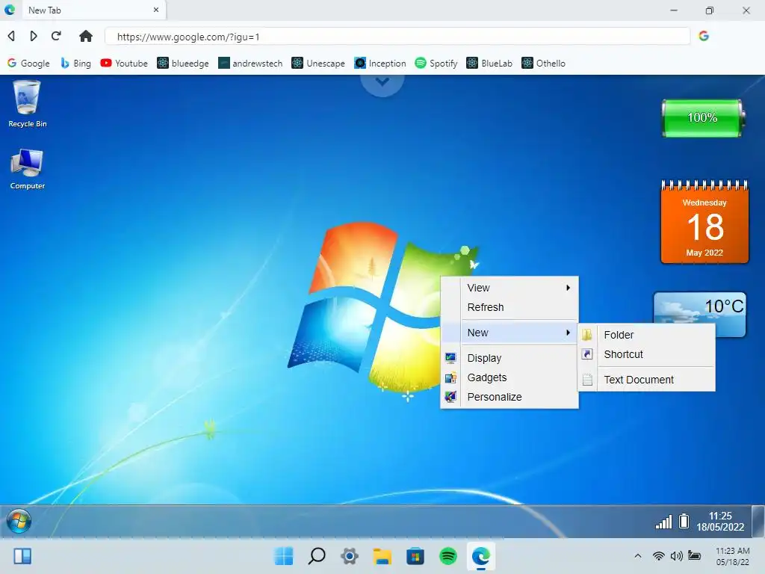This screenshot has width=765, height=574.
Task: Open Spotify on the taskbar
Action: click(448, 556)
